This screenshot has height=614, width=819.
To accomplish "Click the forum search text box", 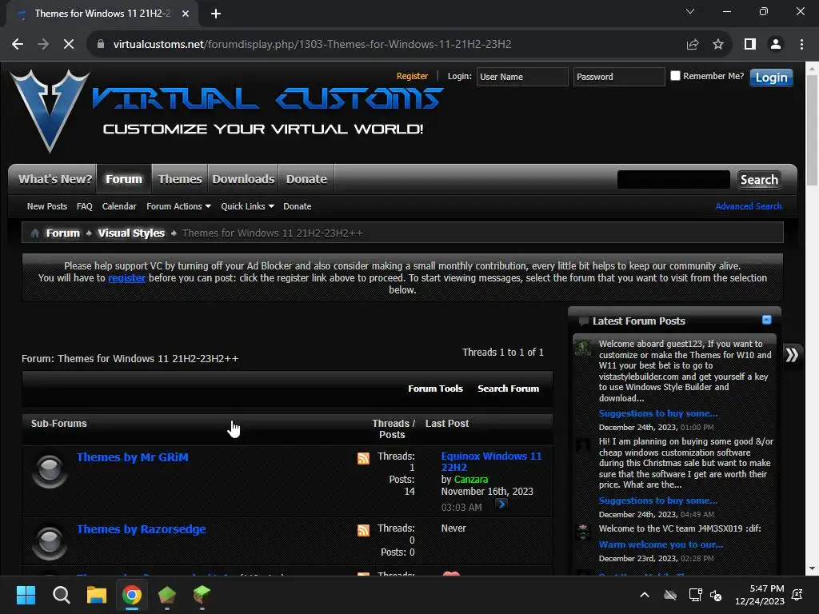I will [x=673, y=180].
